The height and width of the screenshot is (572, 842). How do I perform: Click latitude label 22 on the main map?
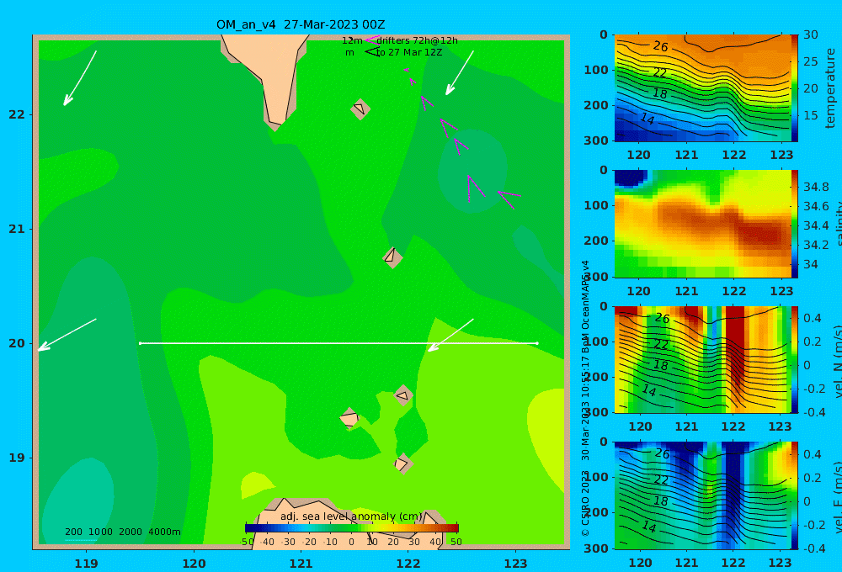click(17, 114)
